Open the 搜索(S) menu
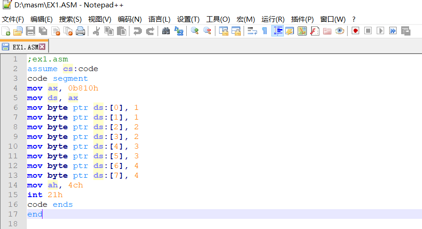The height and width of the screenshot is (229, 422). point(70,19)
